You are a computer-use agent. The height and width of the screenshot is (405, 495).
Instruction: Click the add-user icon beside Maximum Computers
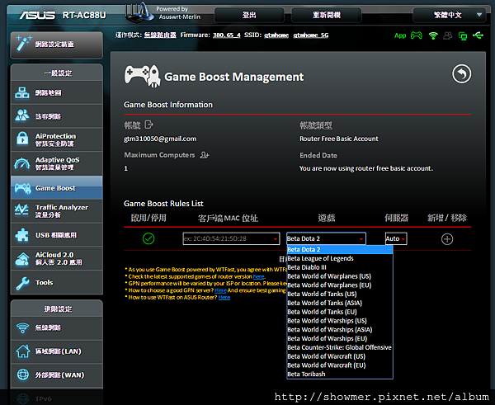coord(205,155)
